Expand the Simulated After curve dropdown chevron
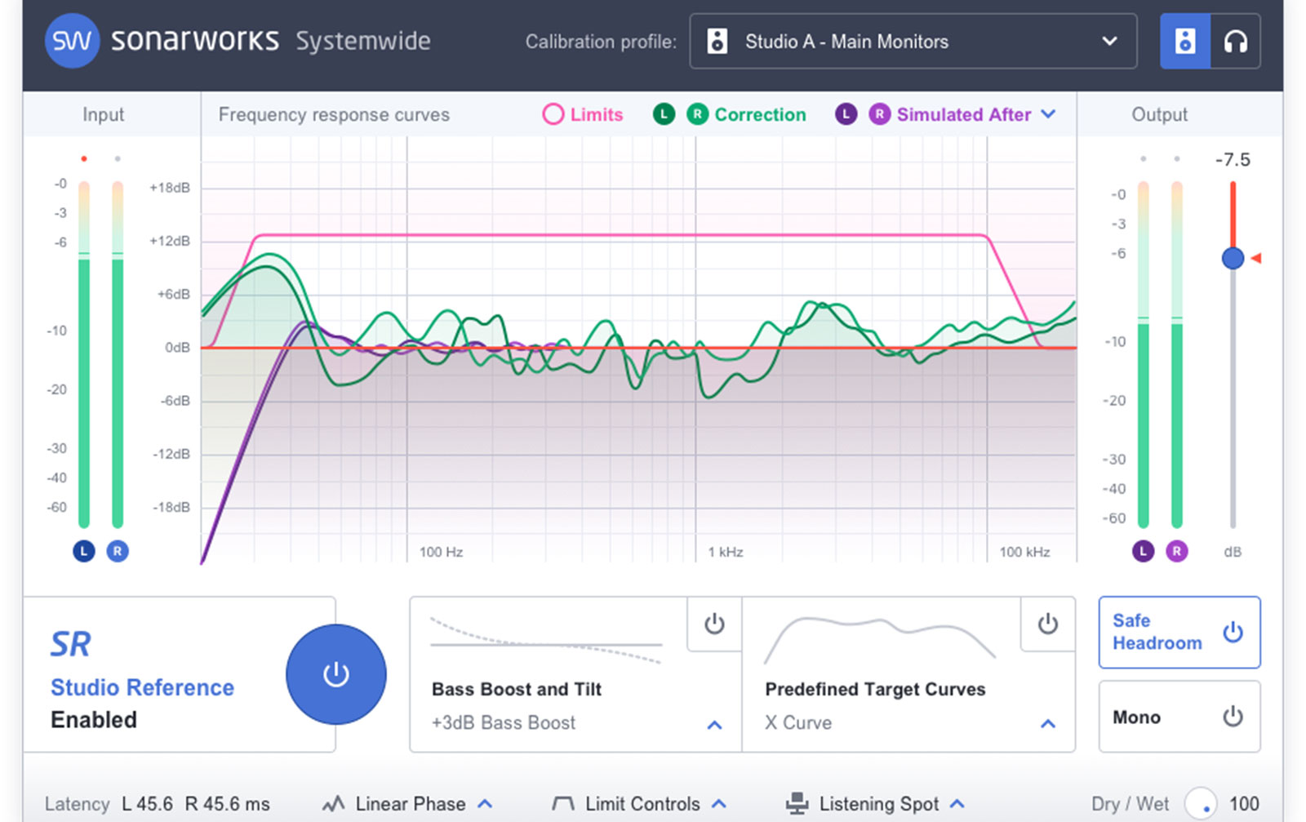 click(1048, 114)
